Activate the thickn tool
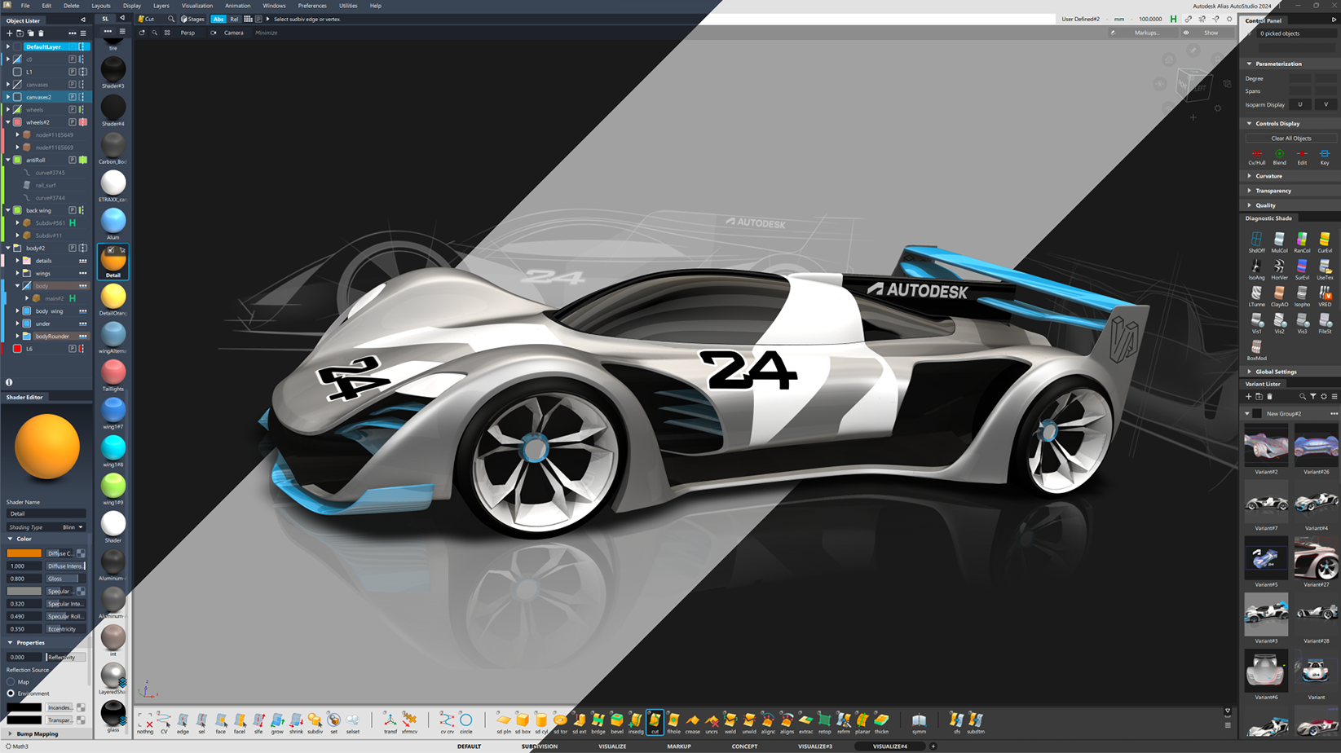 click(881, 722)
